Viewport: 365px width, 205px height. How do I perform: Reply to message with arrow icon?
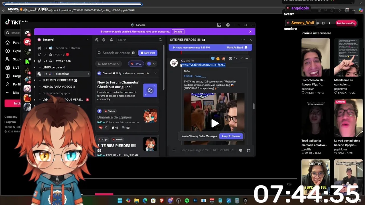(236, 58)
